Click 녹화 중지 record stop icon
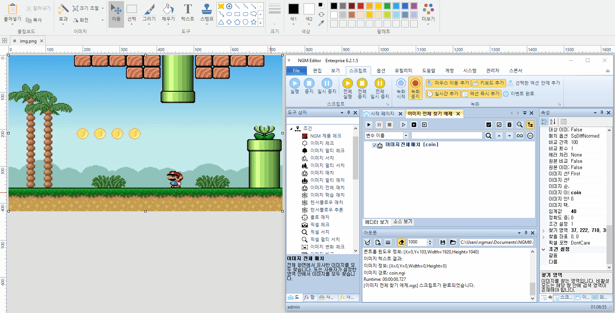 pyautogui.click(x=415, y=88)
